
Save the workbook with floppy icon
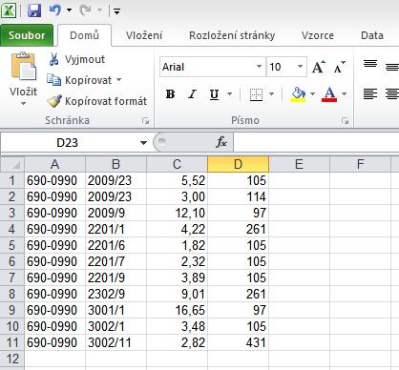coord(34,10)
